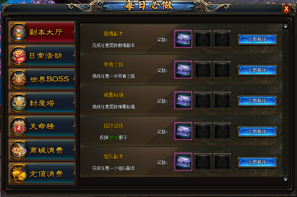Viewport: 297px width, 197px height.
Task: Click 立即前往 for 铭纹试炼
Action: [257, 132]
